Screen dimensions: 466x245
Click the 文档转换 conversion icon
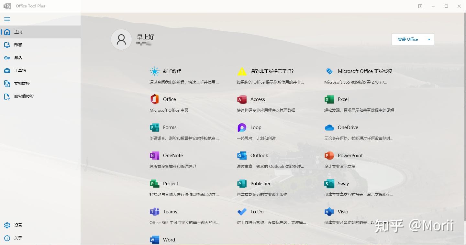coord(7,84)
